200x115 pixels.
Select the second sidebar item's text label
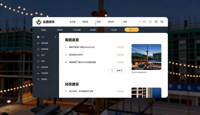45,43
